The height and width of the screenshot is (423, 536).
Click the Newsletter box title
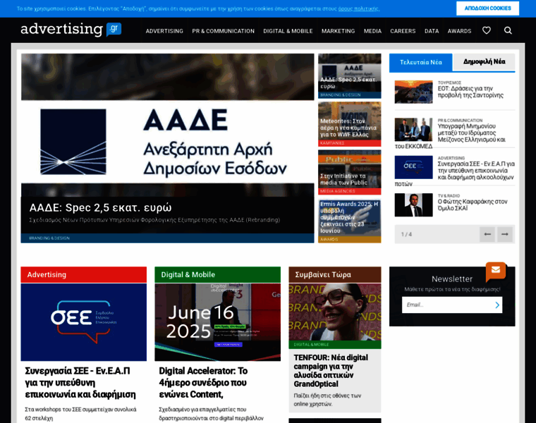452,279
